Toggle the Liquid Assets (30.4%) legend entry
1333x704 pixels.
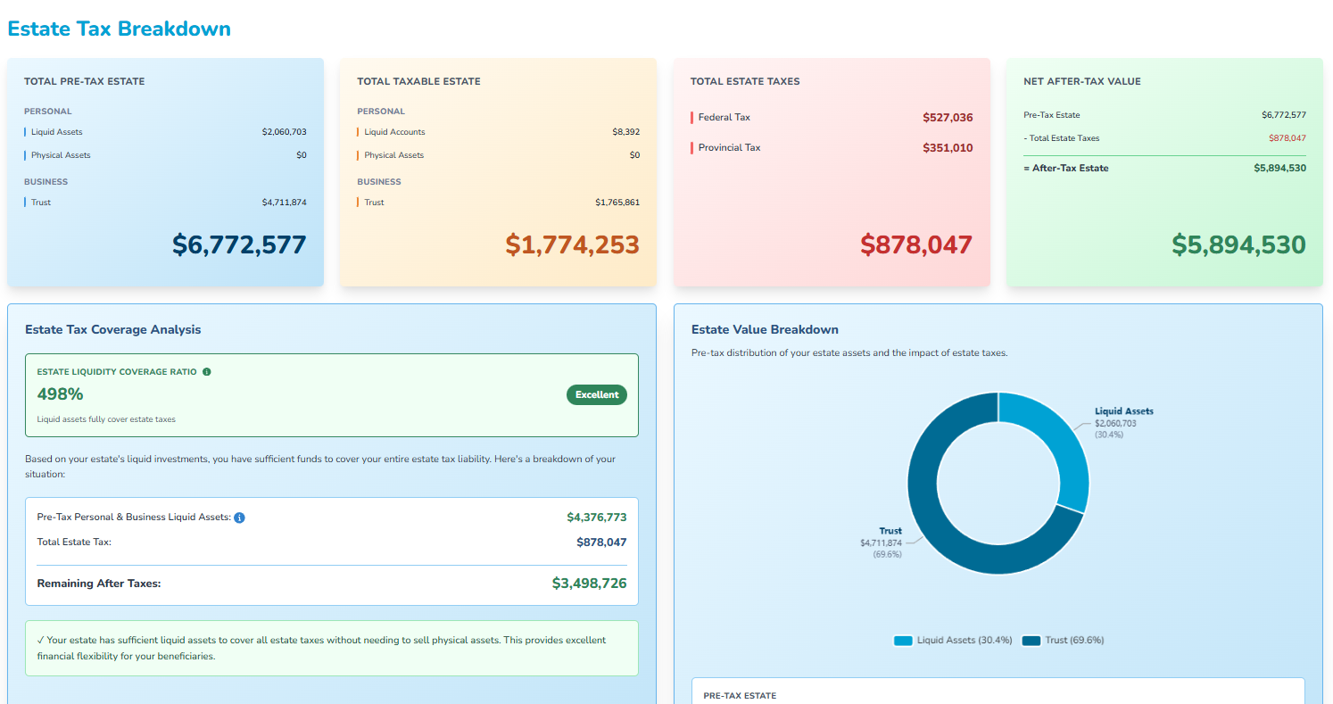(953, 640)
